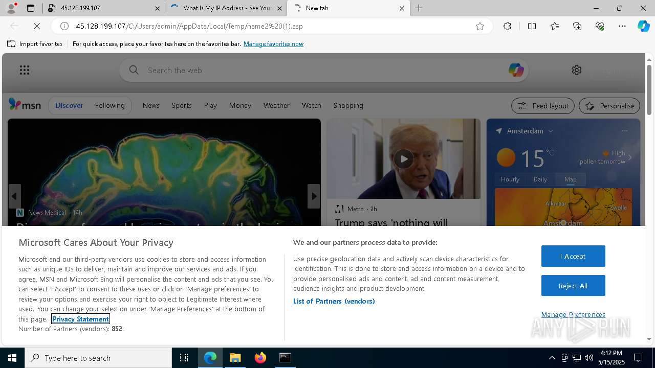The height and width of the screenshot is (368, 655).
Task: Open the MSN apps grid launcher
Action: [x=25, y=70]
